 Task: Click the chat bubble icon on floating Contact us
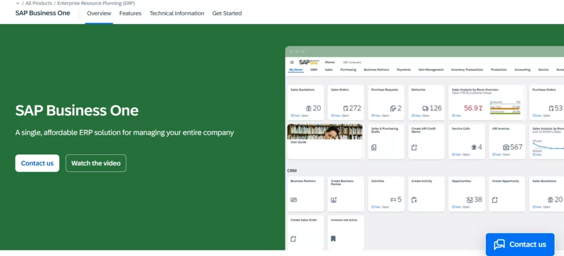(x=499, y=244)
